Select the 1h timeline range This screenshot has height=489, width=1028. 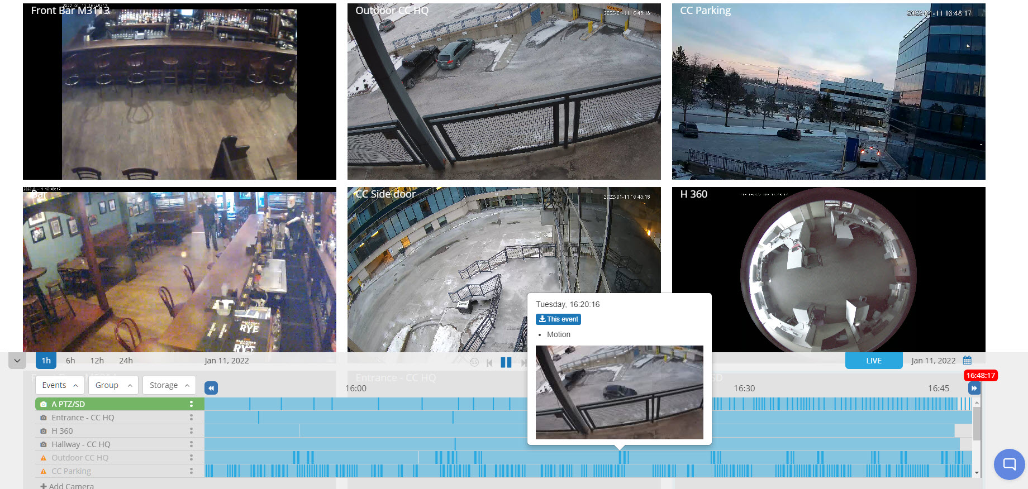click(46, 361)
